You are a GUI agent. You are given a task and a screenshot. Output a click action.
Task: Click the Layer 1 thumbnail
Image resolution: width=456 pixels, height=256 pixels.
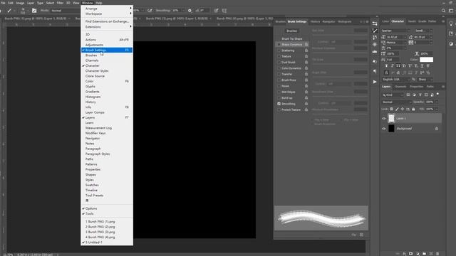tap(391, 118)
